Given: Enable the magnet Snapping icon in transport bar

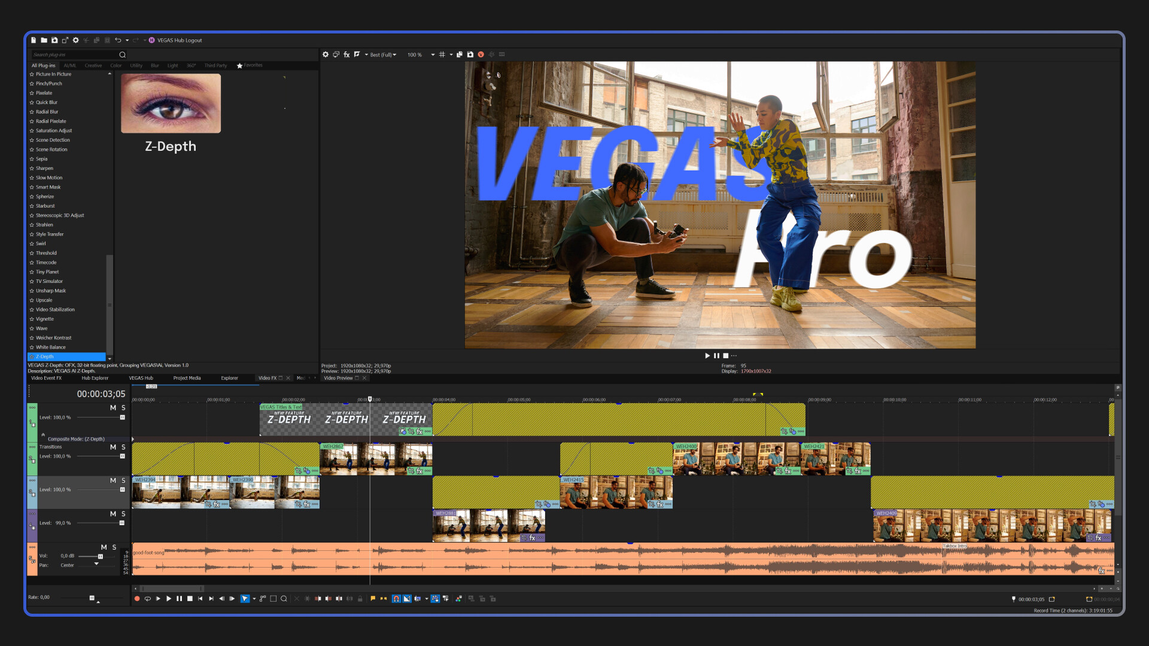Looking at the screenshot, I should (x=396, y=598).
